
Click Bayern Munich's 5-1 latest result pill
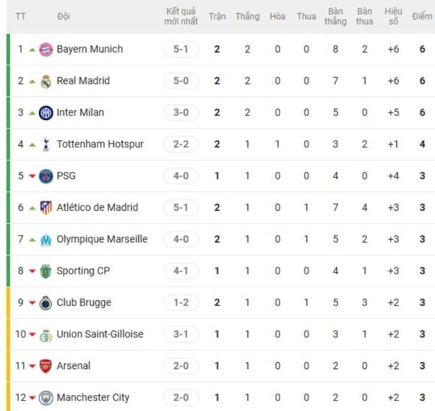pos(181,49)
